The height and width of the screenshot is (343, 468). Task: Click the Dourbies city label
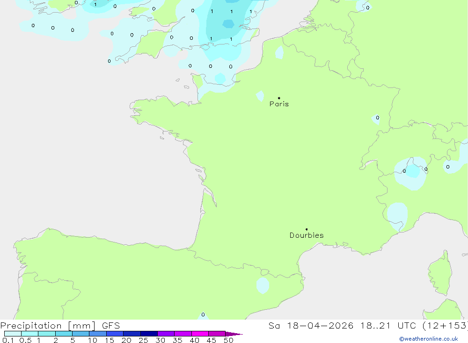[x=307, y=235]
